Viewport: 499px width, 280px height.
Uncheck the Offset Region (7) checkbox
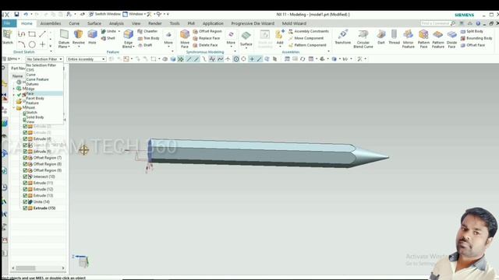tap(25, 157)
